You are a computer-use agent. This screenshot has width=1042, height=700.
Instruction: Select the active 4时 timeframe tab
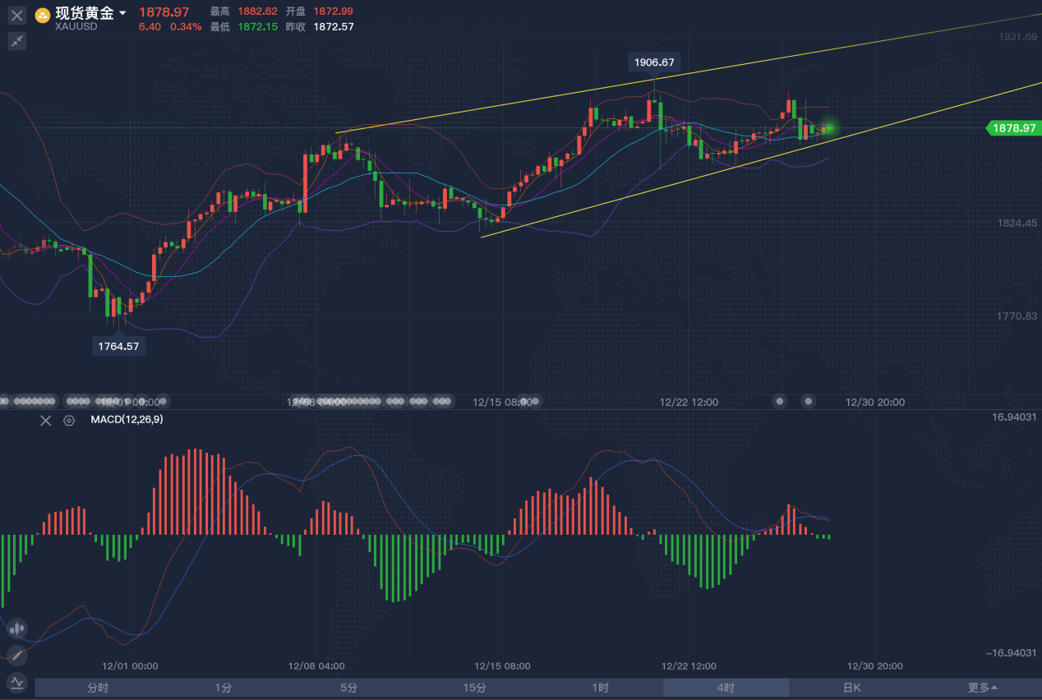pos(726,688)
